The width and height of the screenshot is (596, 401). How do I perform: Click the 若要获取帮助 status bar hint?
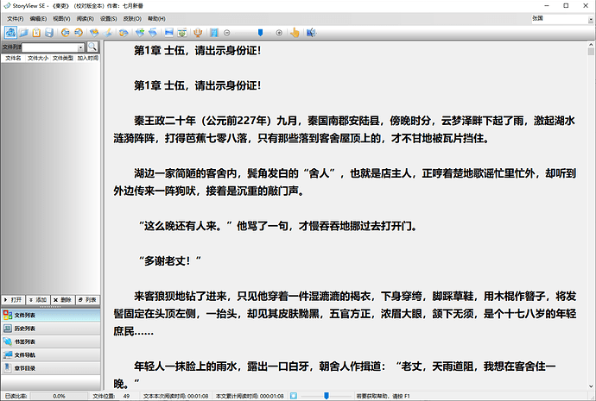[384, 396]
